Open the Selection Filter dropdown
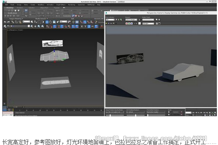Screen dimensions: 218x145 [26, 21]
